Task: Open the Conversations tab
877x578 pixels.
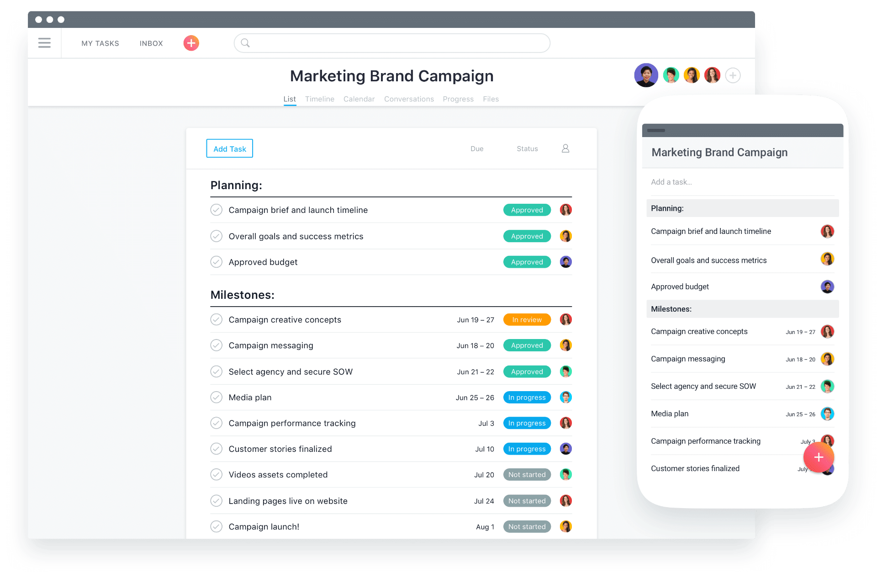Action: click(408, 99)
